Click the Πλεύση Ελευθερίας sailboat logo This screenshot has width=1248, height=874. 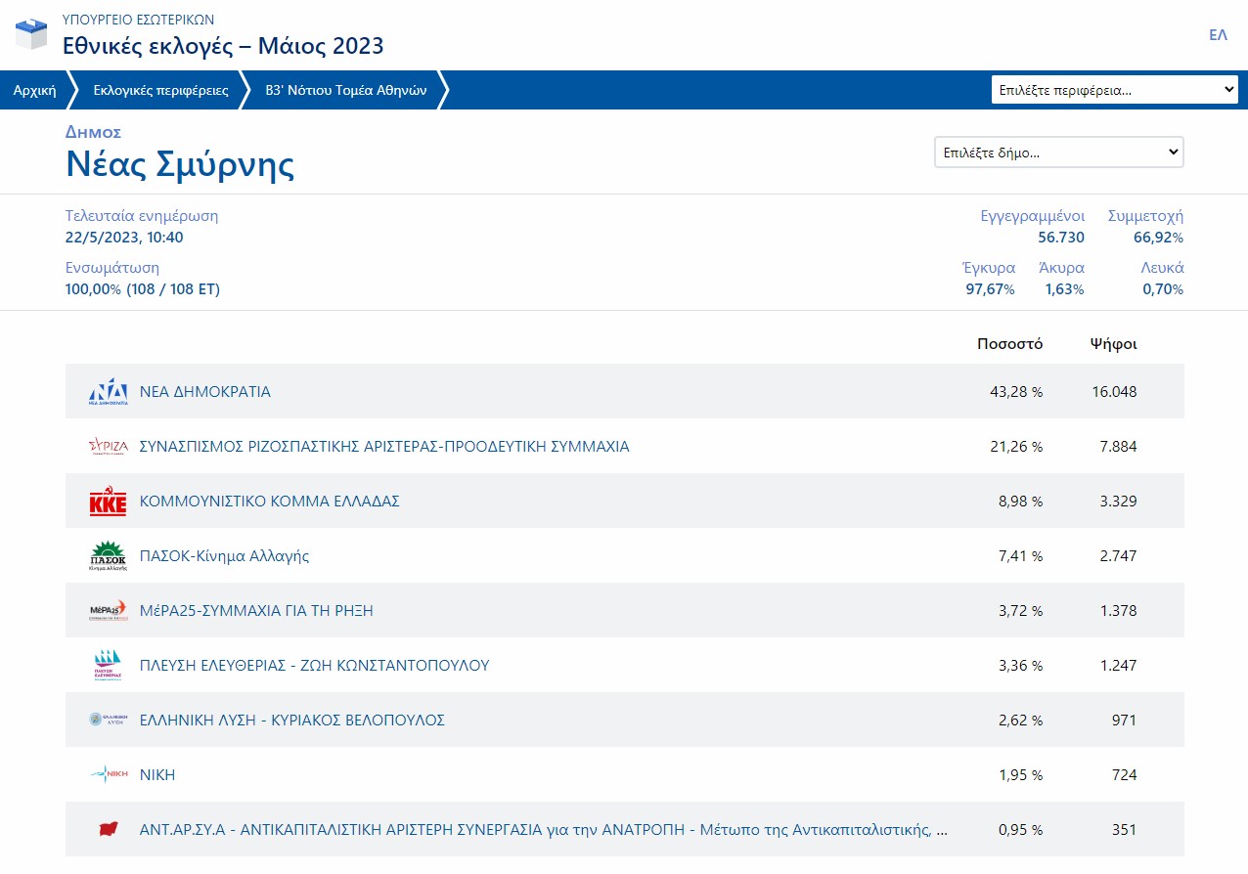click(108, 666)
